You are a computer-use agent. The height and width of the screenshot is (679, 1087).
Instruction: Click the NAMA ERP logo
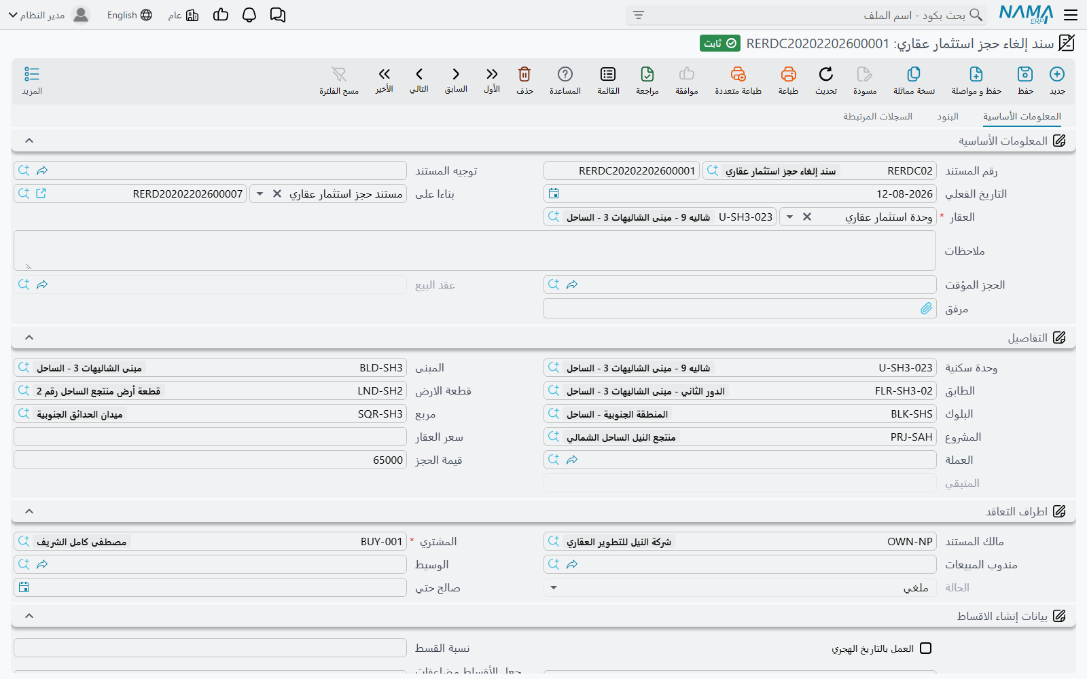point(1027,14)
